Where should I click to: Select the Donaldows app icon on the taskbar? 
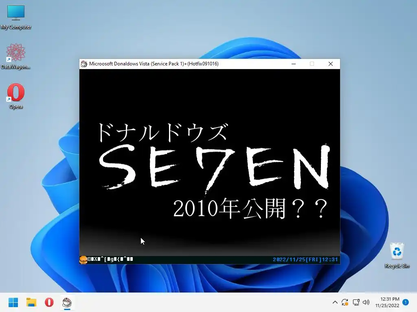click(x=67, y=302)
